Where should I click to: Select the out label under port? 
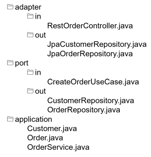[40, 91]
